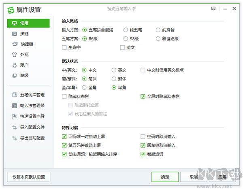Click the flag icon beside 快速设置向导
The height and width of the screenshot is (189, 243).
point(15,116)
